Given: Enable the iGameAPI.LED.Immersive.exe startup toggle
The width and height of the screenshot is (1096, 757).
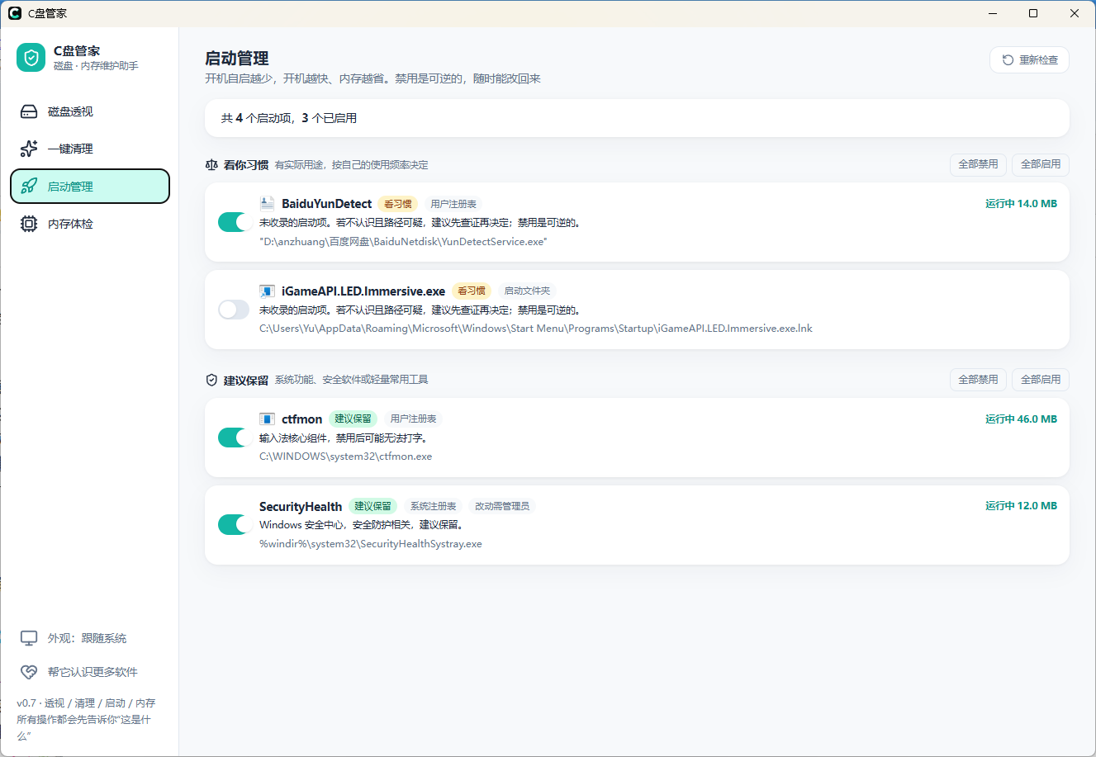Looking at the screenshot, I should (234, 310).
